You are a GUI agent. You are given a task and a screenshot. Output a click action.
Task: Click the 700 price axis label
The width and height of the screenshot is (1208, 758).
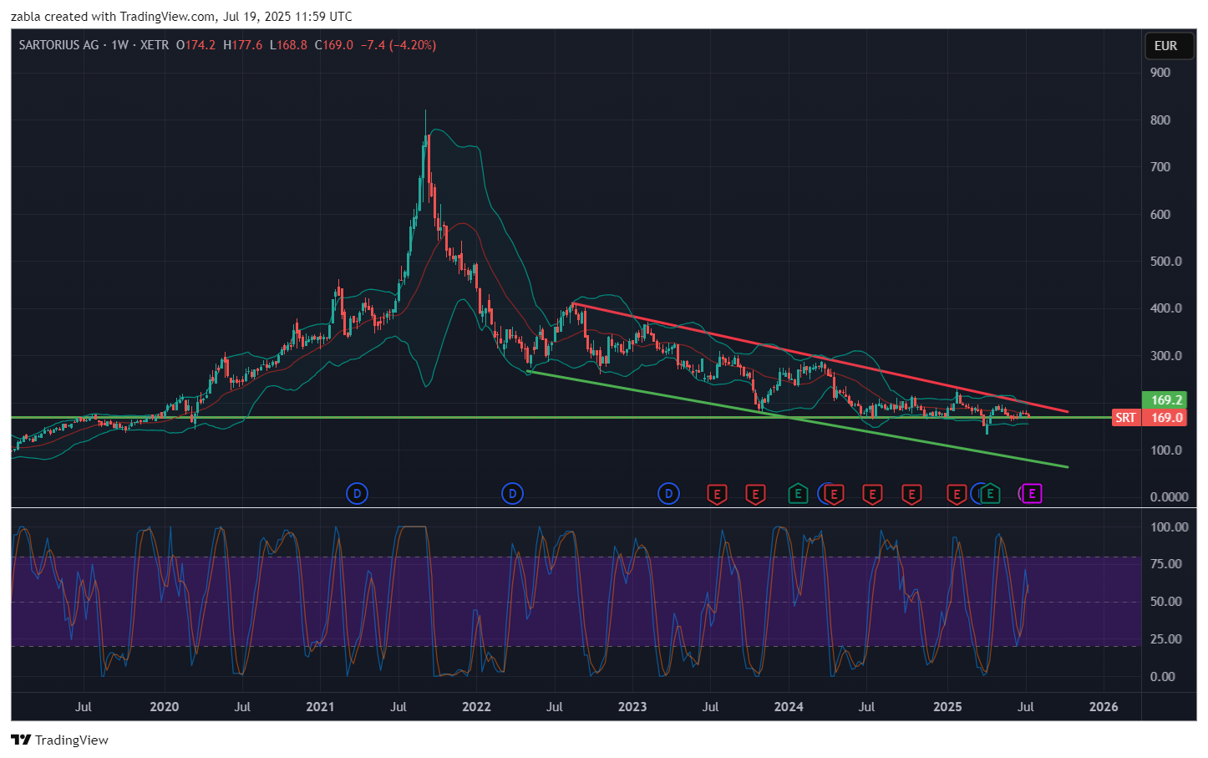pyautogui.click(x=1160, y=167)
